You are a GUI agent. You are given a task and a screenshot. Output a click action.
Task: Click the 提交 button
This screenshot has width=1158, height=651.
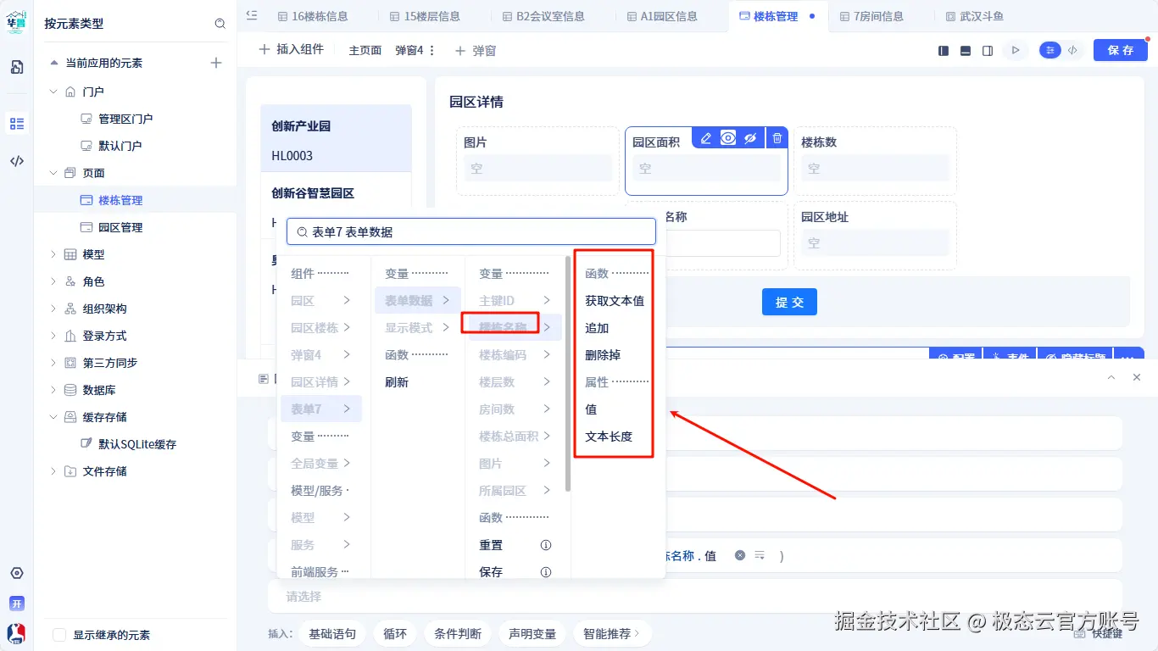tap(789, 302)
